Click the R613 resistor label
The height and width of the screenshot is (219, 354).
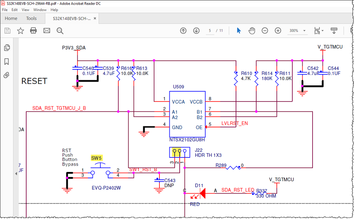pos(142,68)
